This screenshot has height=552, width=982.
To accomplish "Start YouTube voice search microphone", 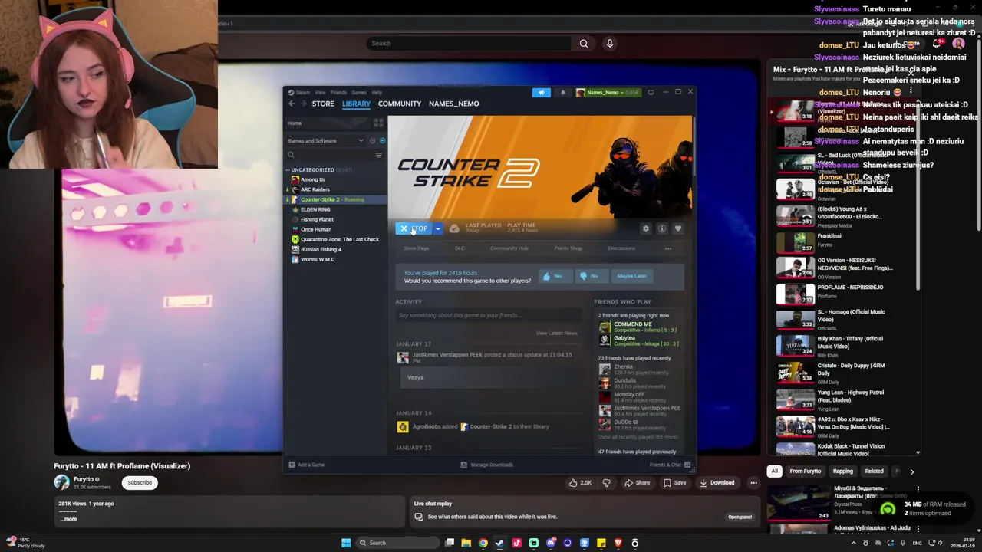I will tap(610, 44).
